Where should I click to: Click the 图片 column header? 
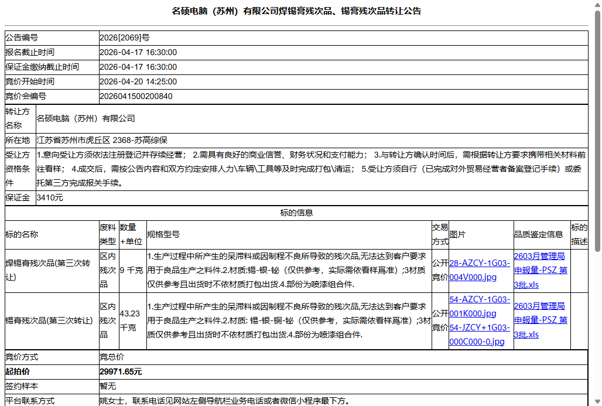[x=457, y=234]
